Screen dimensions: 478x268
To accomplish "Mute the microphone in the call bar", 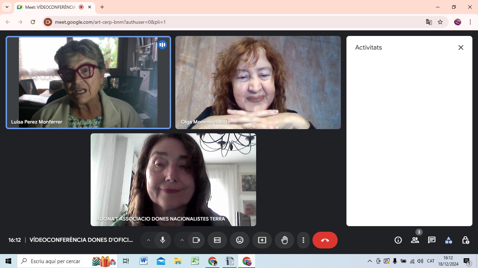I will pyautogui.click(x=163, y=240).
